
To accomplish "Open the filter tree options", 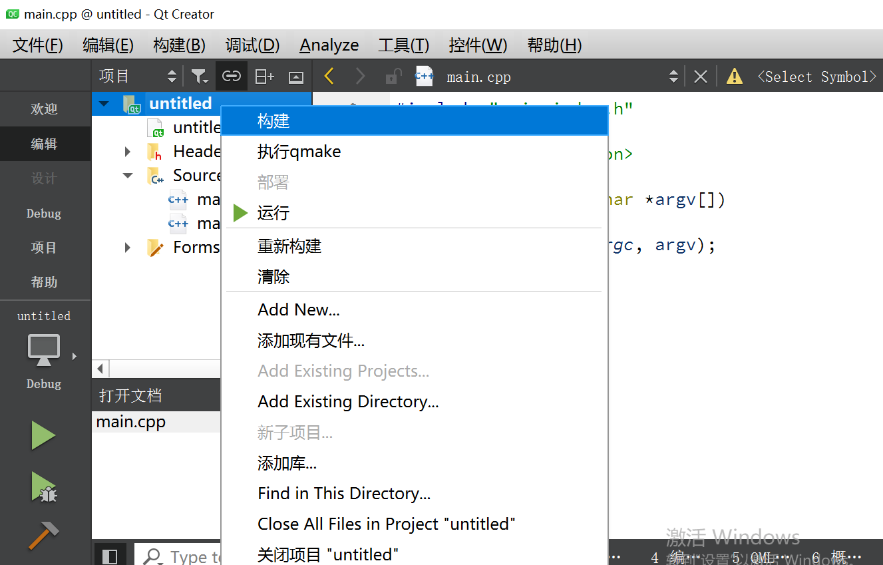I will (200, 77).
